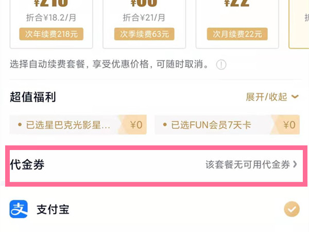The height and width of the screenshot is (232, 309).
Task: Tap the 支付宝 payment method label
Action: point(53,210)
